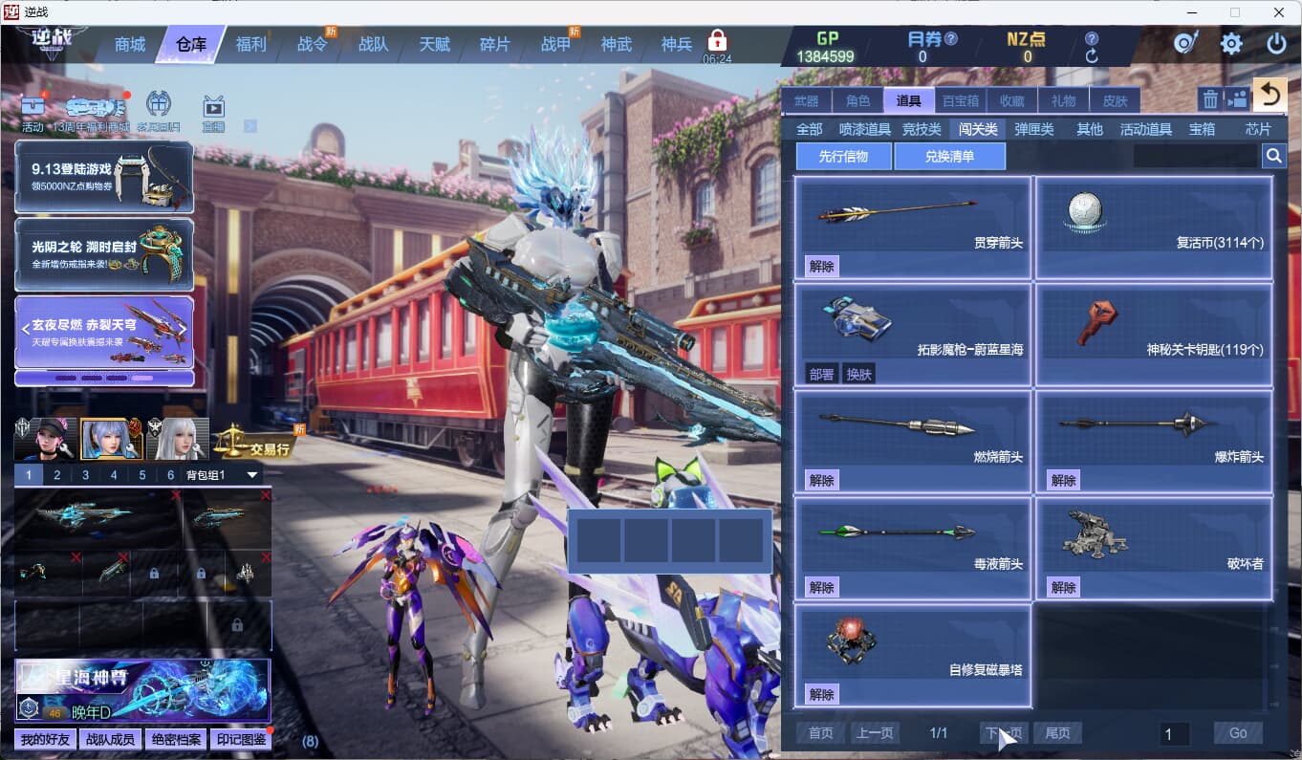Click the power exit icon
1302x760 pixels.
(1276, 44)
